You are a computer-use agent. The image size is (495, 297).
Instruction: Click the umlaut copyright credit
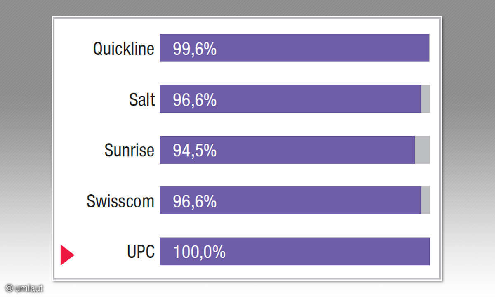click(x=24, y=288)
